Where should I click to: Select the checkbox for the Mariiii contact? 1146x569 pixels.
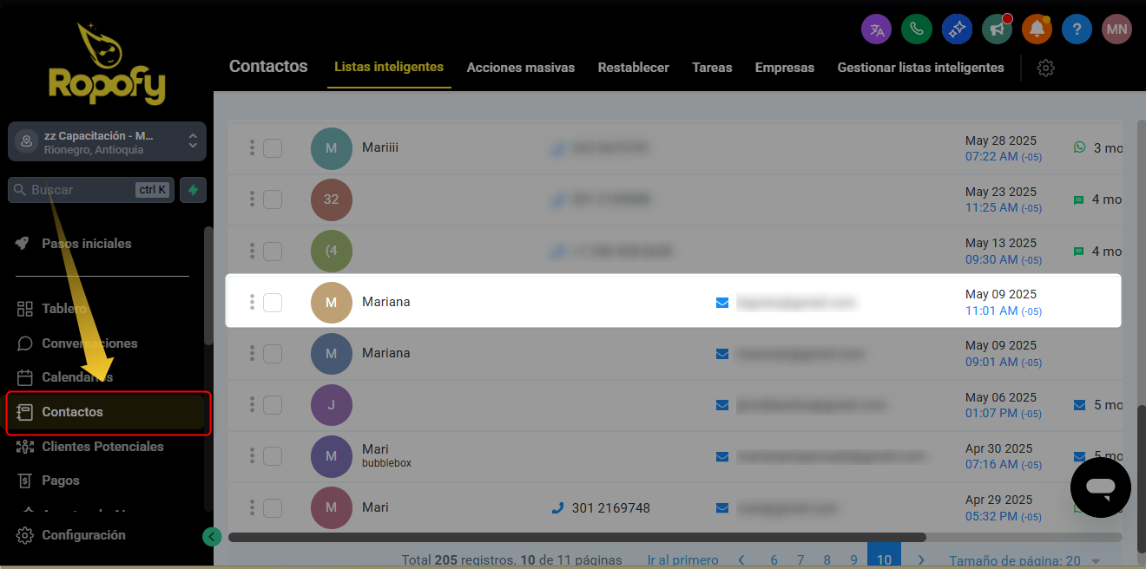[273, 148]
